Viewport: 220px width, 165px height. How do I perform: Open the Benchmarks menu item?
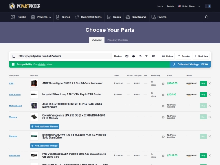[136, 17]
